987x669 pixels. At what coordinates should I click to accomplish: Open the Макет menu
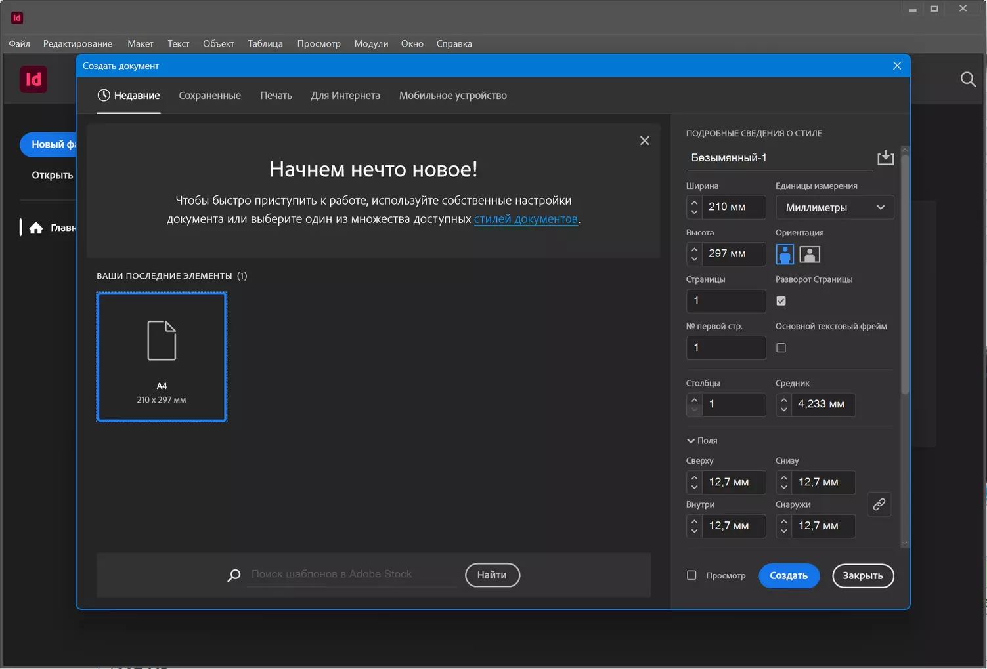(x=141, y=43)
